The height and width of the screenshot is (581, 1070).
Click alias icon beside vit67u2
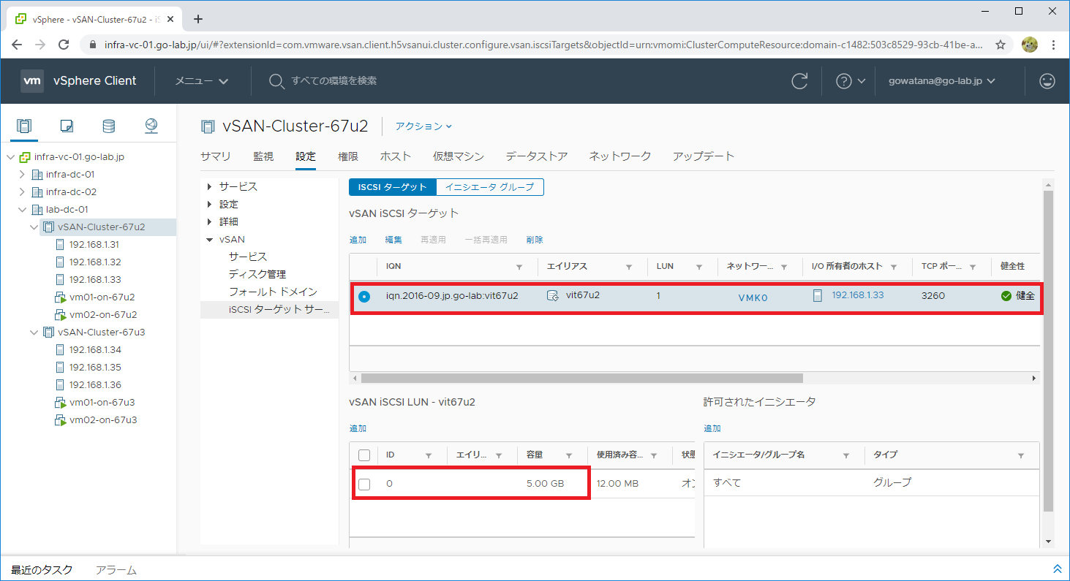pos(553,296)
